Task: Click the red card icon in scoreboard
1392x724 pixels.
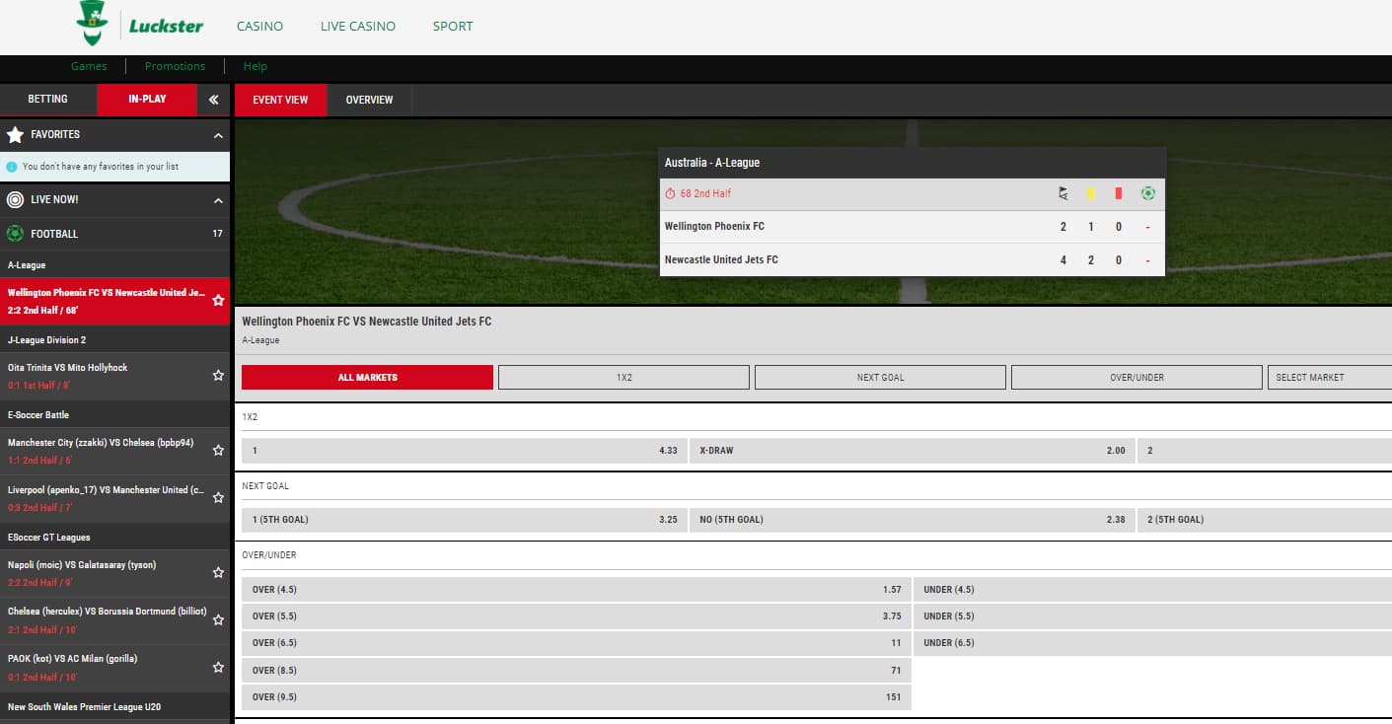Action: (1118, 193)
